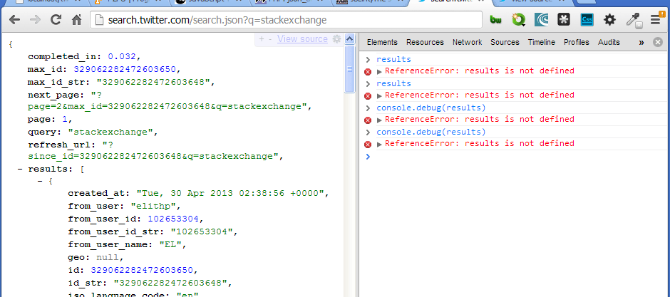Click the gear extension icon in toolbar

(610, 20)
